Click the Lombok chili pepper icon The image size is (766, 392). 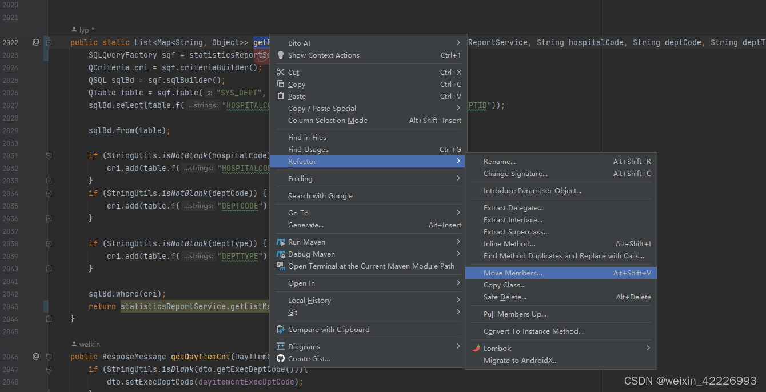[476, 348]
